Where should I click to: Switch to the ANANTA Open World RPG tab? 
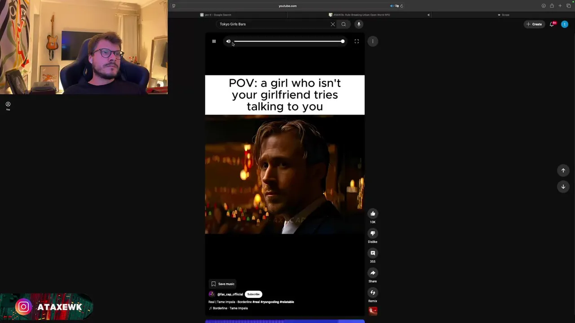359,15
